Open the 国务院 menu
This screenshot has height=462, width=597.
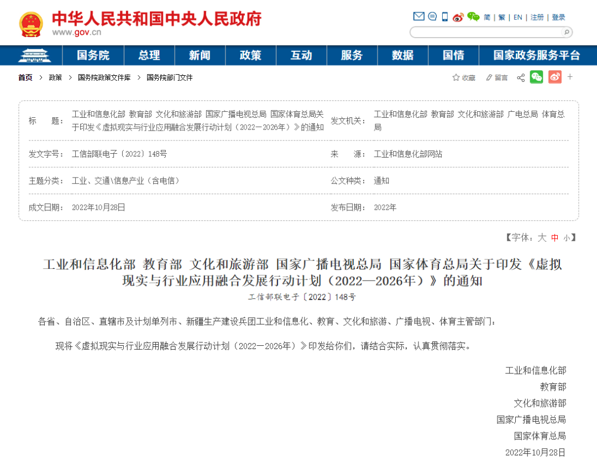click(x=93, y=56)
